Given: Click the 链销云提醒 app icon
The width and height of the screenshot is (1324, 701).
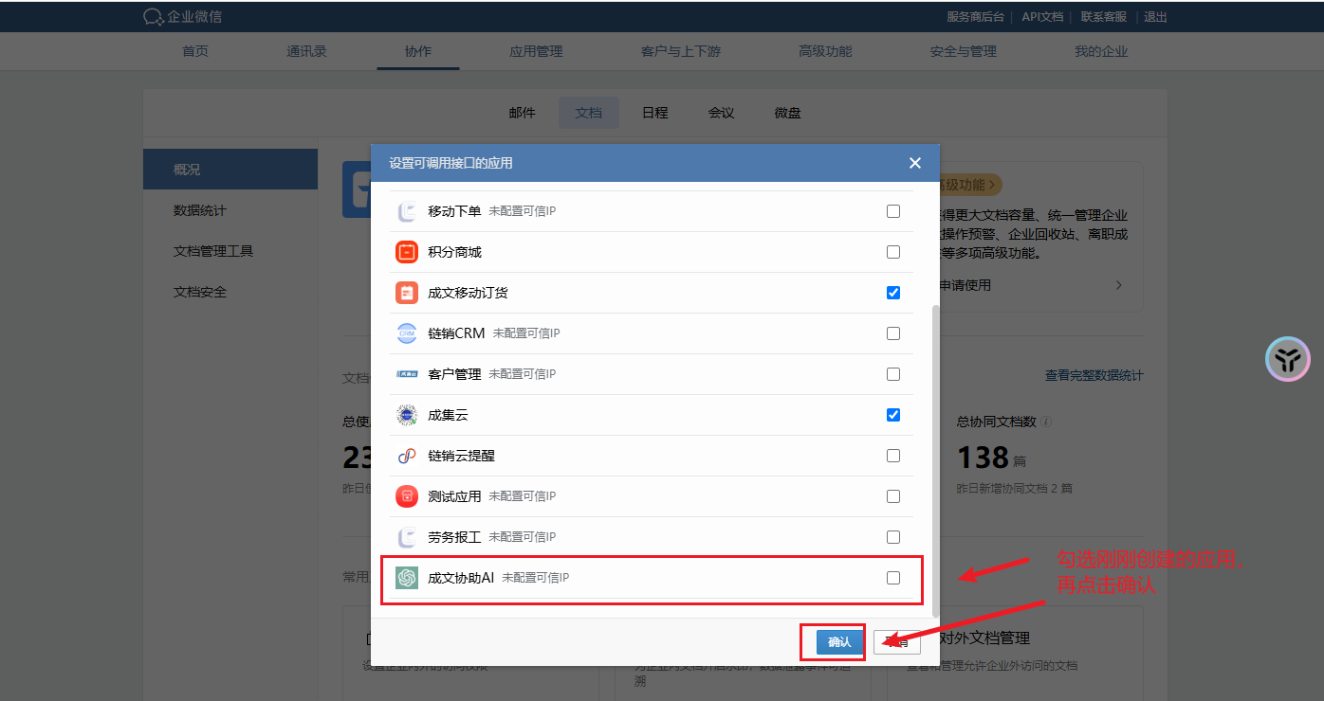Looking at the screenshot, I should pos(406,455).
